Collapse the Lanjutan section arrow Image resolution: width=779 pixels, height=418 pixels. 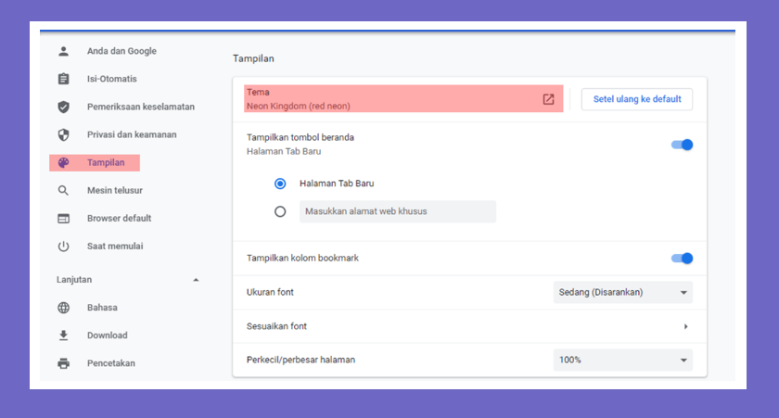click(196, 280)
